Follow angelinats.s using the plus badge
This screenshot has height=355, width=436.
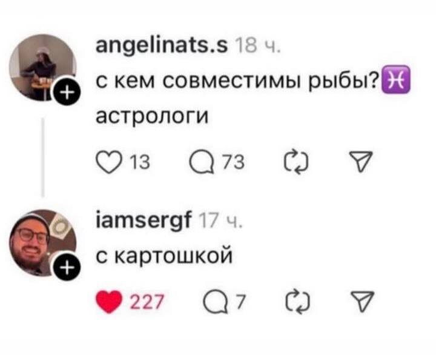point(66,90)
